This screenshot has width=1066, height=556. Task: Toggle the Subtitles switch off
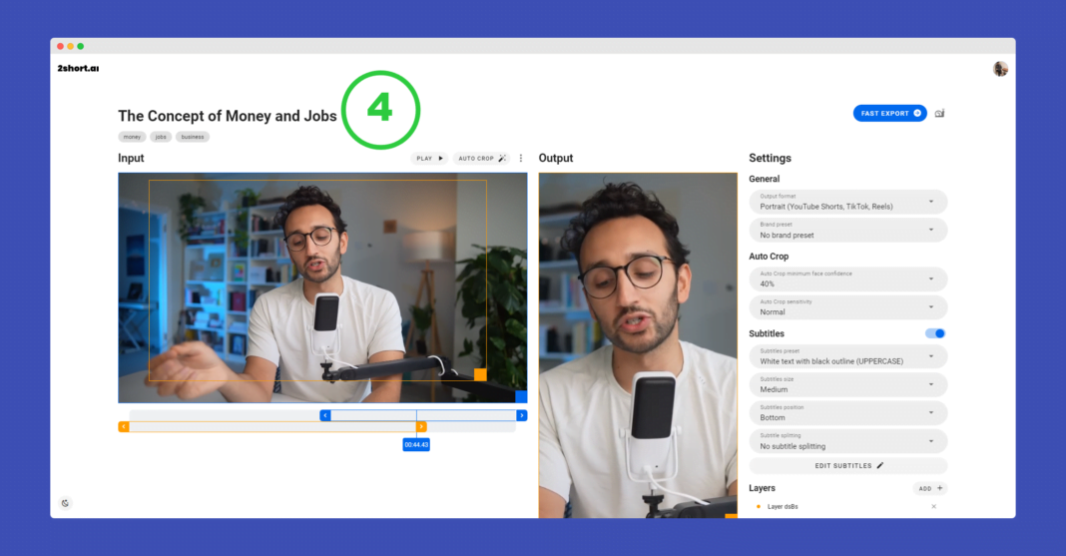pyautogui.click(x=935, y=333)
